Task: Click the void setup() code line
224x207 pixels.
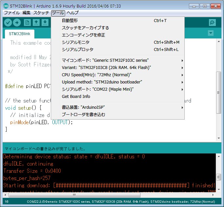Action: [x=23, y=108]
